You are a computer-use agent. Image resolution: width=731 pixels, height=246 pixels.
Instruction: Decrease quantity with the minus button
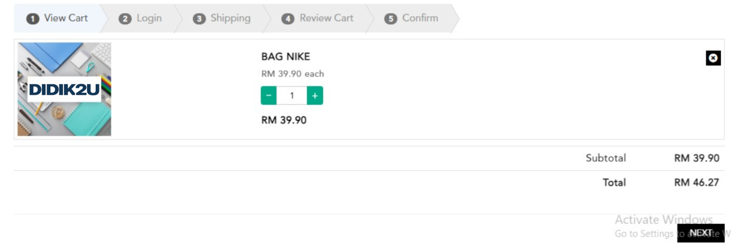point(269,96)
